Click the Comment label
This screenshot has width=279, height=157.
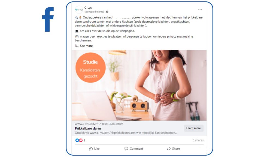pos(136,149)
